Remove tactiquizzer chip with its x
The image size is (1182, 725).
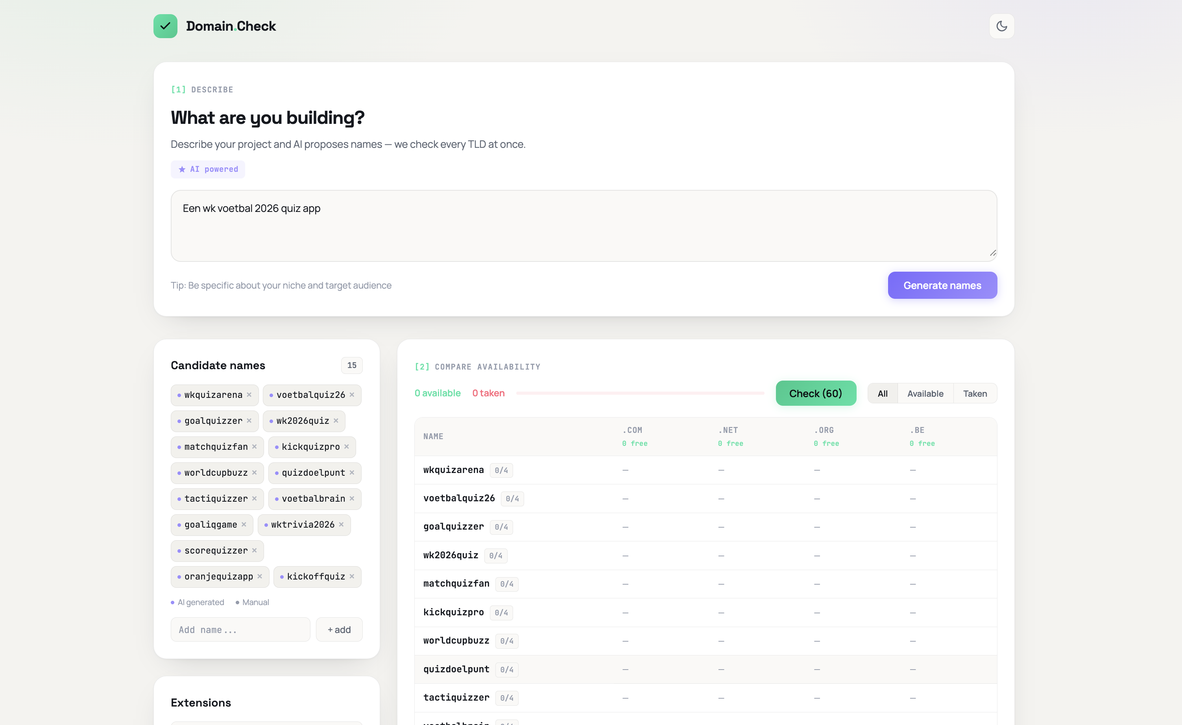pyautogui.click(x=254, y=499)
